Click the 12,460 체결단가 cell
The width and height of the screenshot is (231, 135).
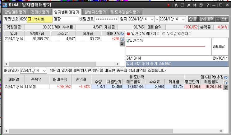click(114, 87)
